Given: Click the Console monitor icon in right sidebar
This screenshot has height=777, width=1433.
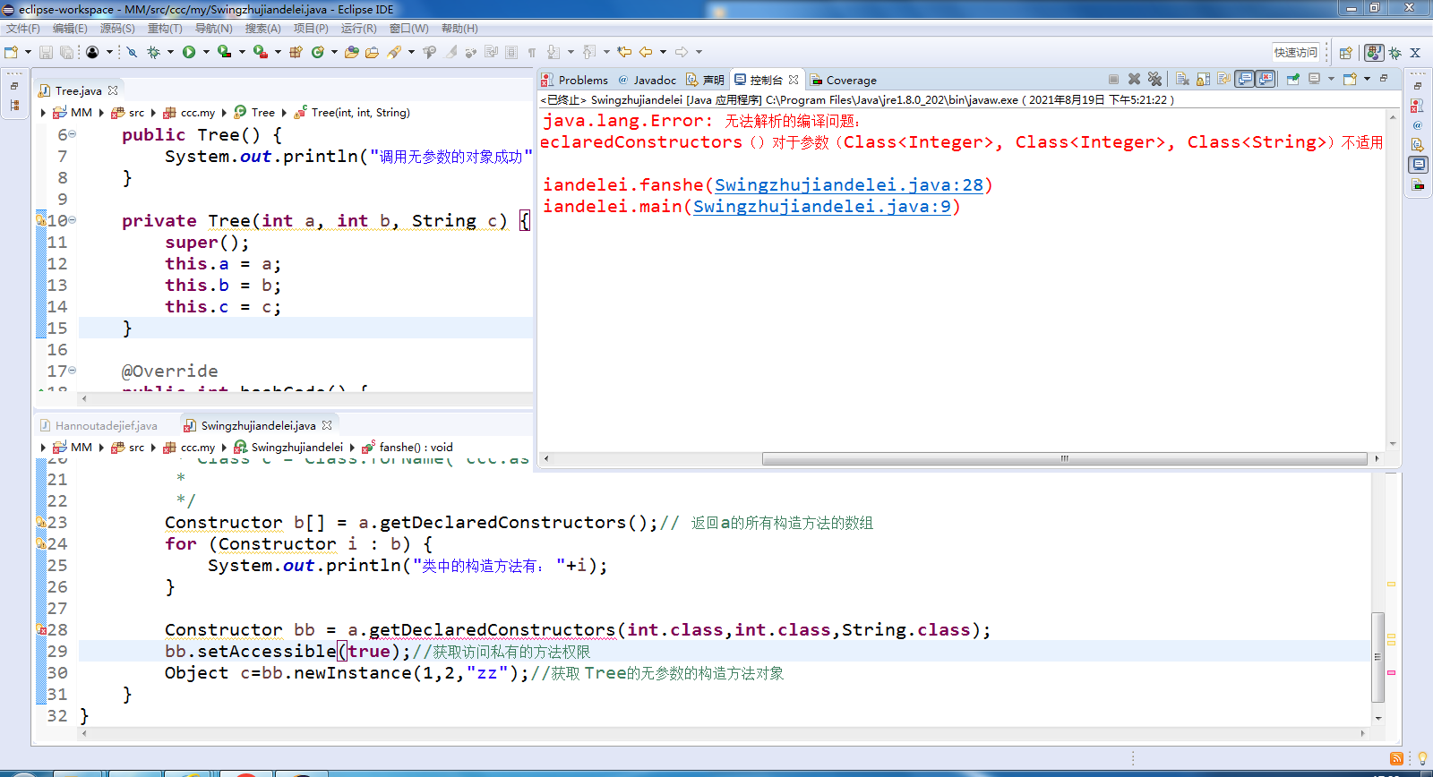Looking at the screenshot, I should pos(1419,165).
